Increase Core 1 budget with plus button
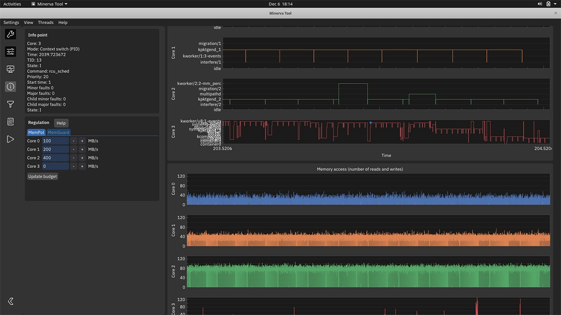Screen dimensions: 561x315 tap(82, 149)
